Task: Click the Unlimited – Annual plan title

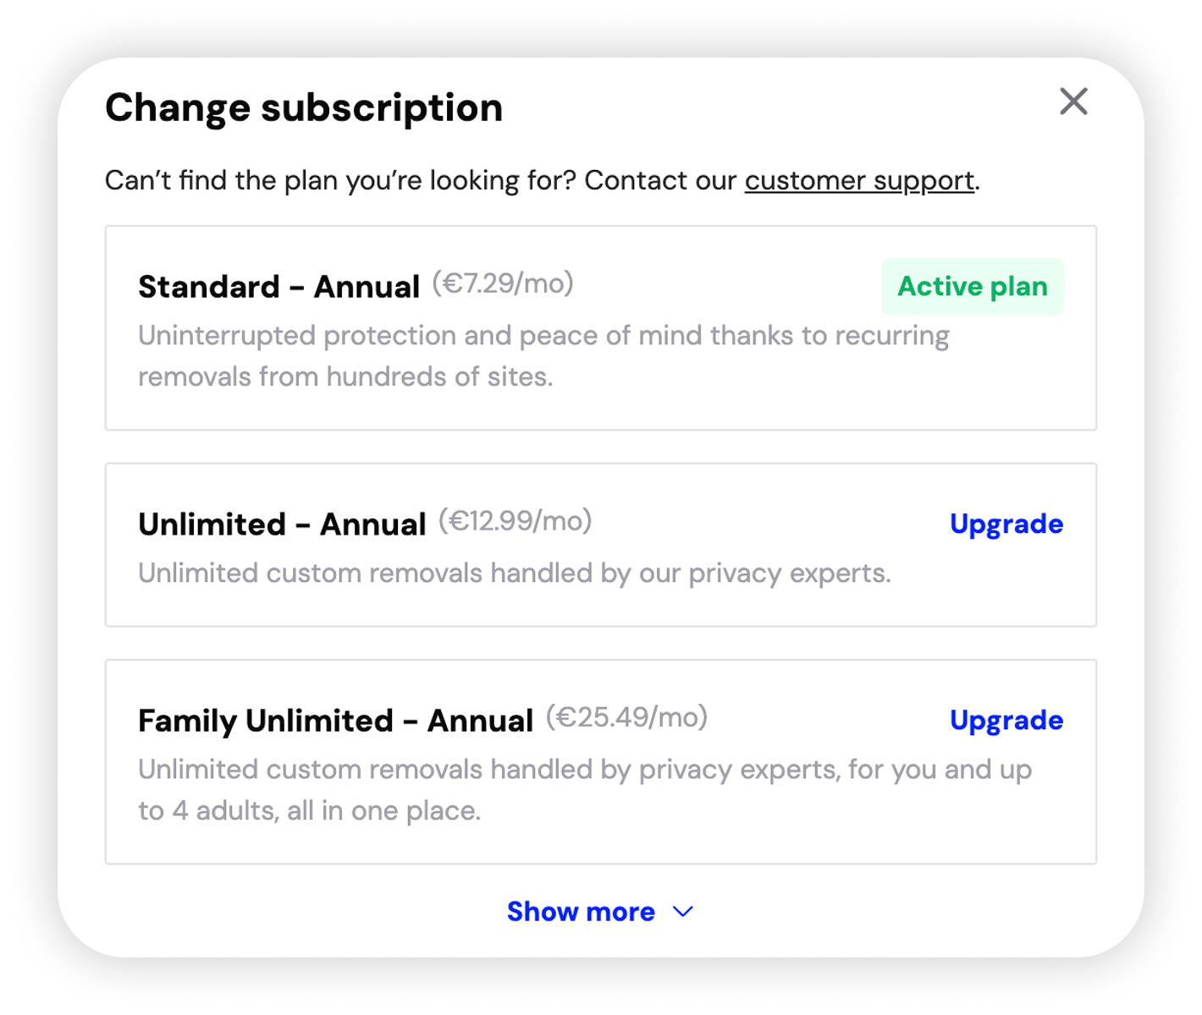Action: (282, 524)
